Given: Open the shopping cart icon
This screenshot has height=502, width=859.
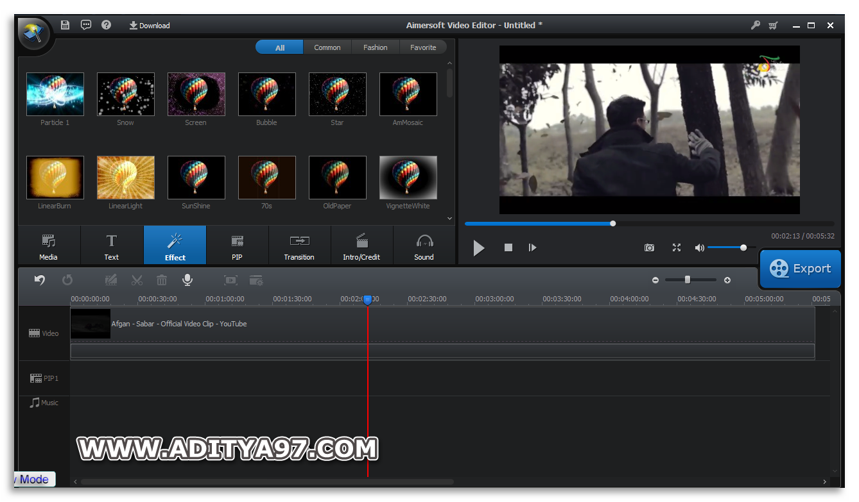Looking at the screenshot, I should coord(774,26).
